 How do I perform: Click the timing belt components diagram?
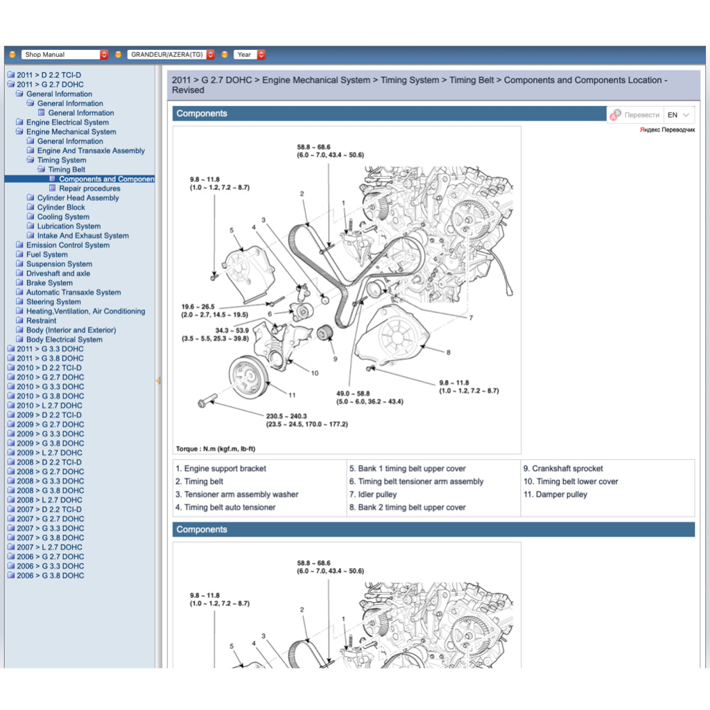(347, 291)
